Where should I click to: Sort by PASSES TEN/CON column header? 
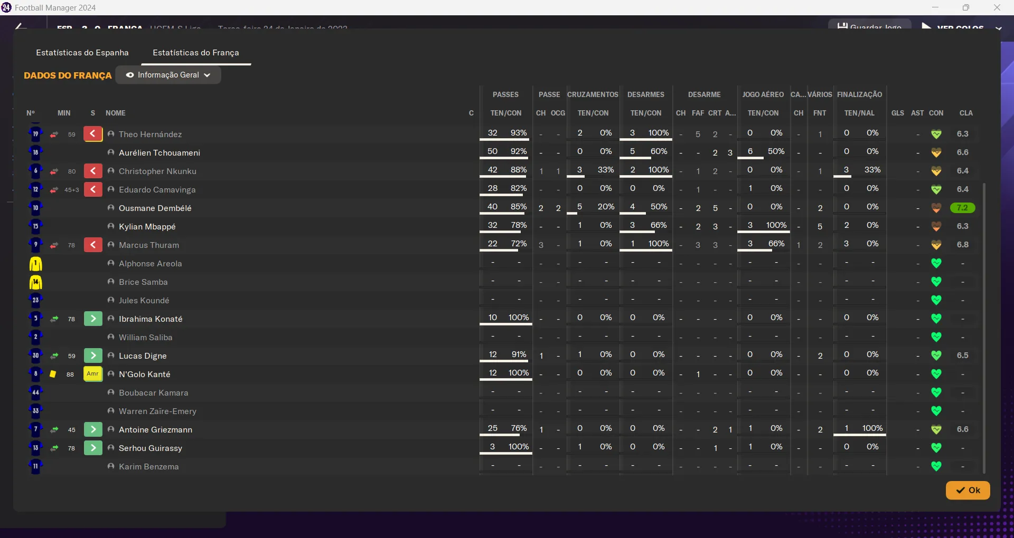pos(506,113)
